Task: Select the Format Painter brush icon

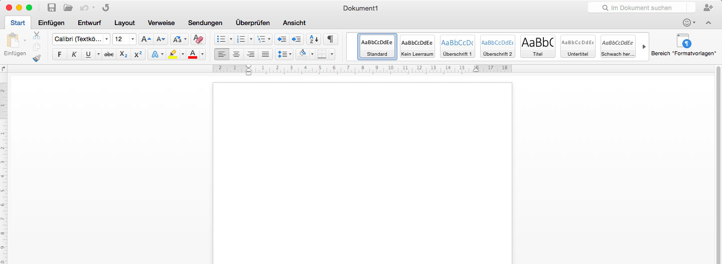Action: 37,58
